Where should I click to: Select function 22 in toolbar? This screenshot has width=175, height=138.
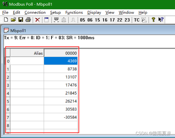coord(120,20)
